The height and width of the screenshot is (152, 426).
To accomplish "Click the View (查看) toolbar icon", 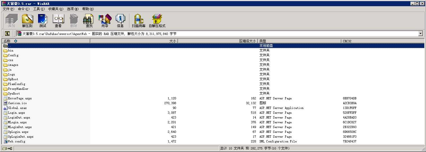I will [58, 21].
